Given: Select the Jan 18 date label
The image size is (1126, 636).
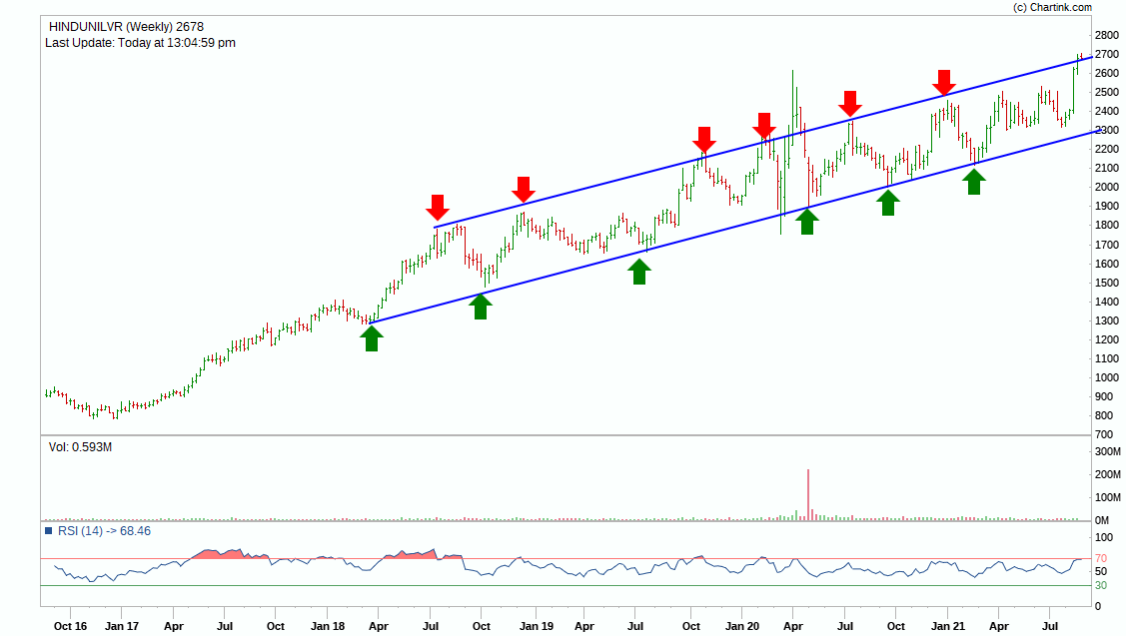Looking at the screenshot, I should 328,626.
